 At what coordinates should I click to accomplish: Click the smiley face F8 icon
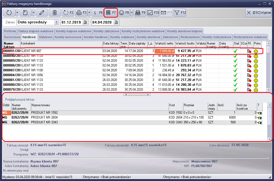coord(122,13)
